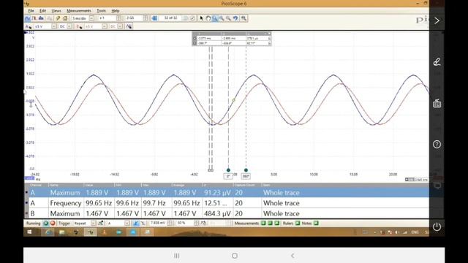Viewport: 468px width, 263px height.
Task: Add a new measurement
Action: 263,223
